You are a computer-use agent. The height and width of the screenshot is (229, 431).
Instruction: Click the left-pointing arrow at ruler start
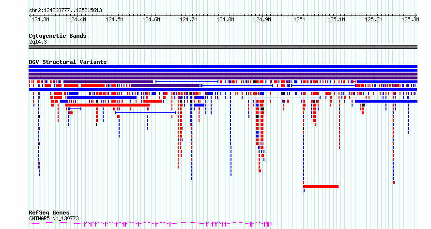point(30,15)
